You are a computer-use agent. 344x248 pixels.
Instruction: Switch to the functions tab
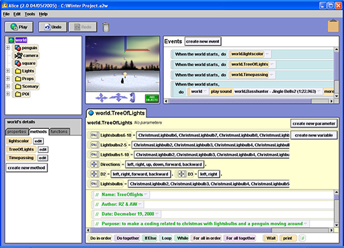[59, 131]
